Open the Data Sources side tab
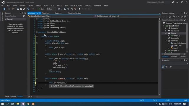Screen dimensions: 189x106 coord(2,16)
